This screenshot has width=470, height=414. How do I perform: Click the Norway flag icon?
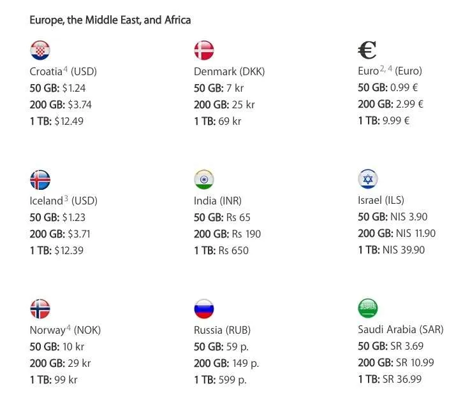tap(40, 309)
